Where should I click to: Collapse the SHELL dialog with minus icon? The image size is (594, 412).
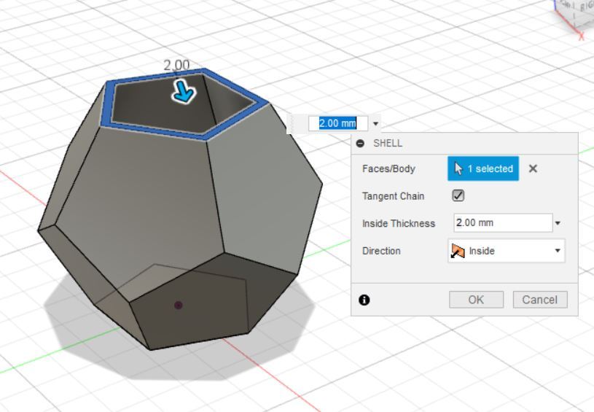click(360, 143)
